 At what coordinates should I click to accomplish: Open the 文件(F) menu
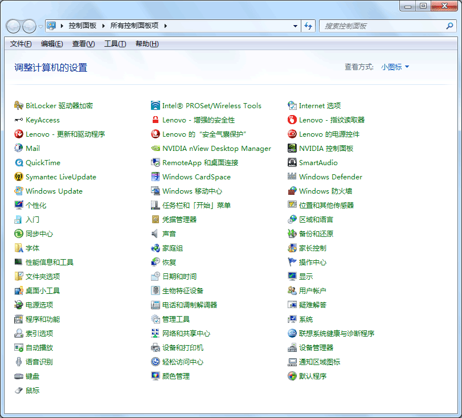(x=21, y=44)
